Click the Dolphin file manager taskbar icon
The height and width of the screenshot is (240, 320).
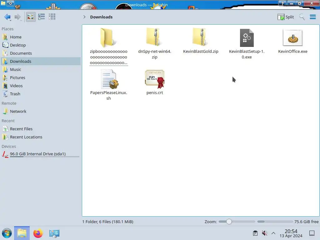(22, 233)
